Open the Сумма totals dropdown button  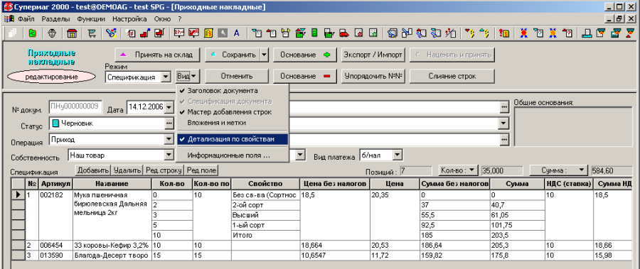click(x=558, y=170)
